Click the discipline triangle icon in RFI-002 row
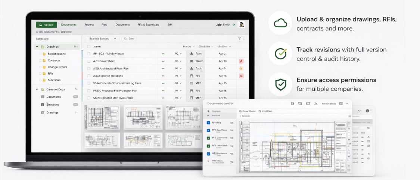The height and width of the screenshot is (180, 420). point(191,53)
